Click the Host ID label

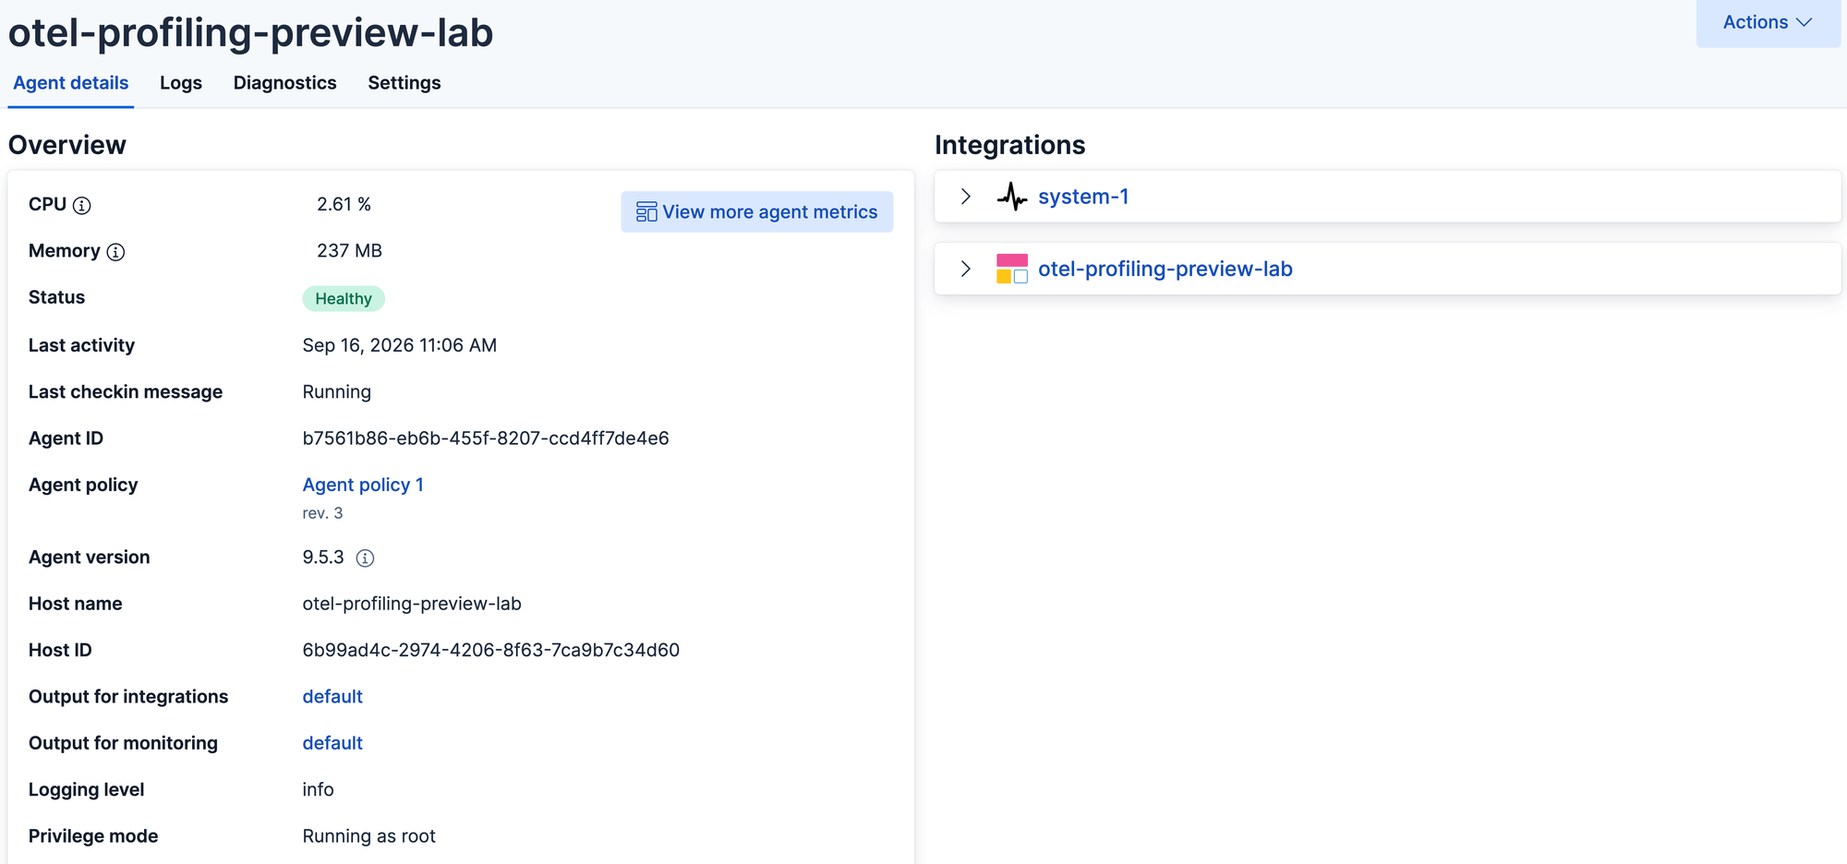click(x=60, y=650)
